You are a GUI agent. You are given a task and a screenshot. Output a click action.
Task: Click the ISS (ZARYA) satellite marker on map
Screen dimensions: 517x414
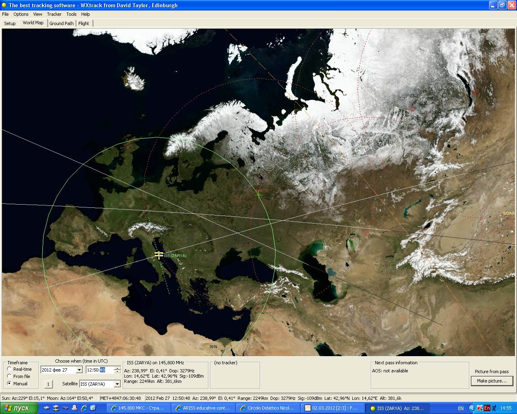click(x=159, y=255)
